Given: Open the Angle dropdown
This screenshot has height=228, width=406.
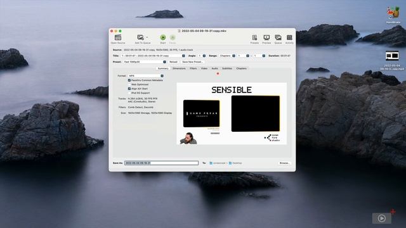Looking at the screenshot, I should click(x=202, y=56).
